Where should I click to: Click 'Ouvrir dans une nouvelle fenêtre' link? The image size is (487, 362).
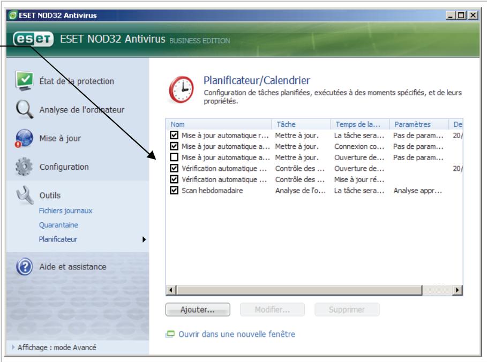tap(237, 334)
